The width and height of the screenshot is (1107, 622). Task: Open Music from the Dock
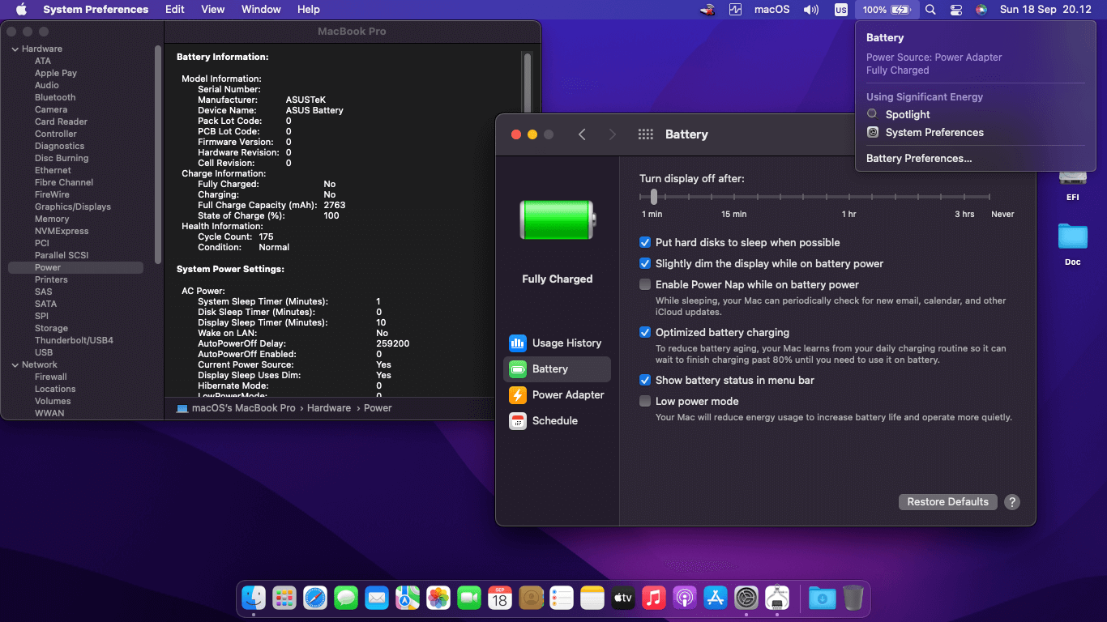pos(654,599)
